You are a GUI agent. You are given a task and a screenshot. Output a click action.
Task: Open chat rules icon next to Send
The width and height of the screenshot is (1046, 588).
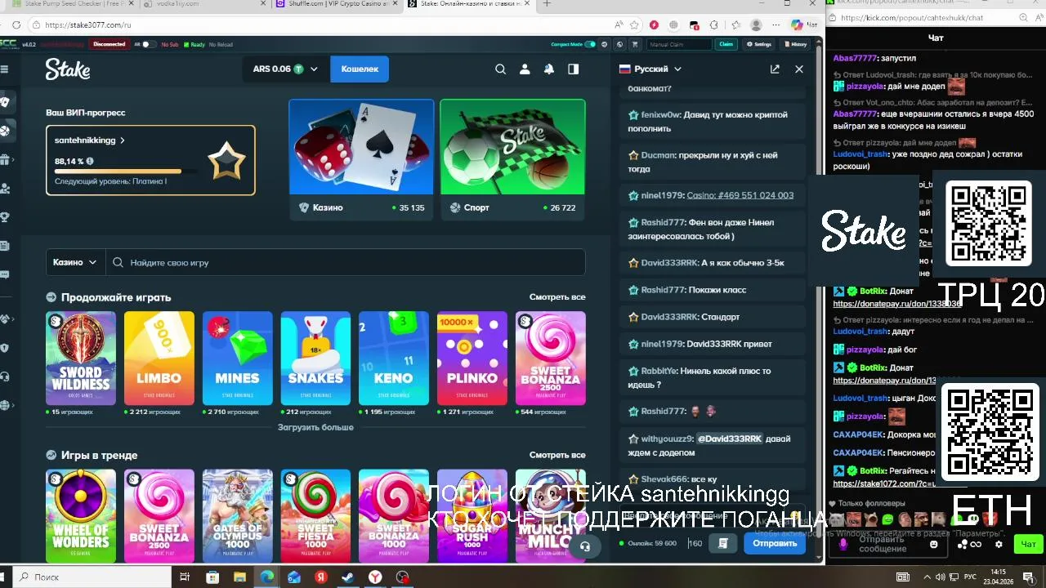723,543
